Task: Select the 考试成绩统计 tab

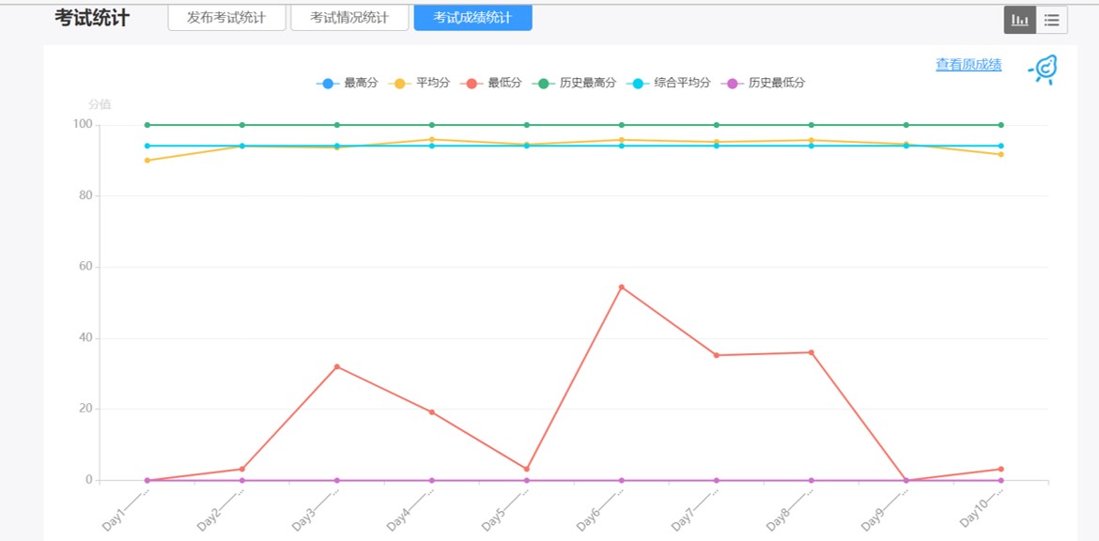Action: coord(472,18)
